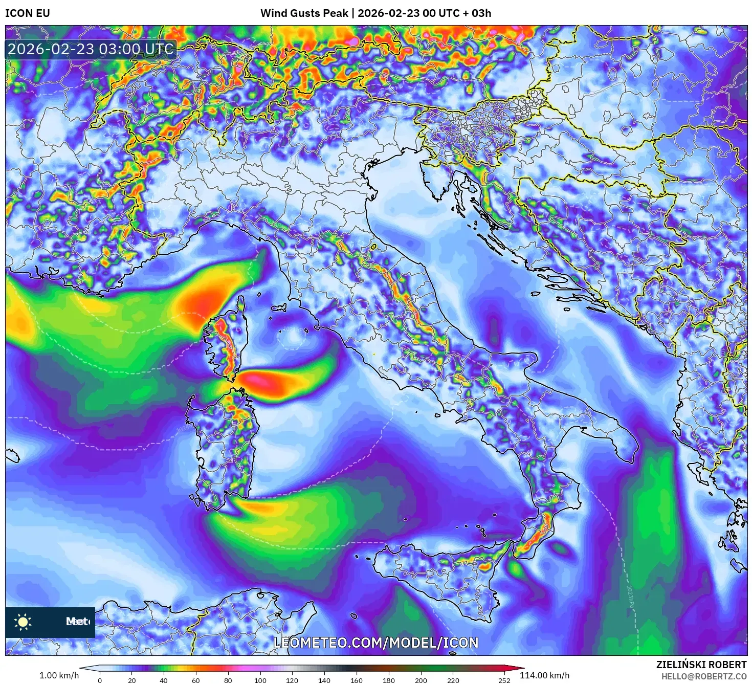Viewport: 752px width, 684px height.
Task: Click the sun logo icon
Action: click(23, 622)
